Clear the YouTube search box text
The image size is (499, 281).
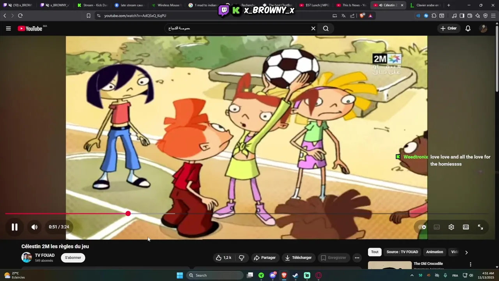313,28
